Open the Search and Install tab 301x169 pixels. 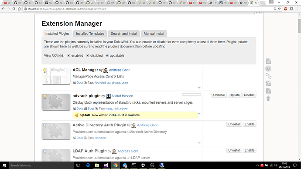click(124, 34)
